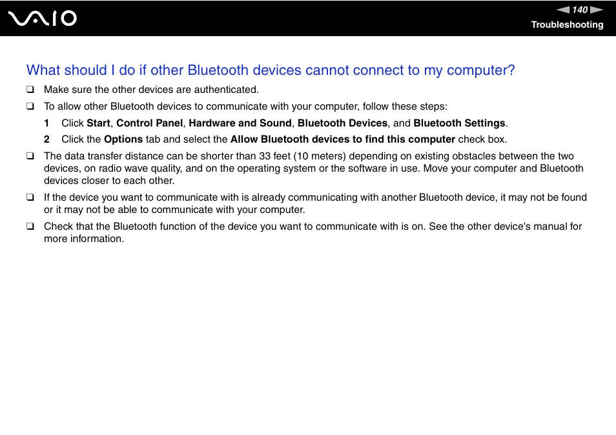Click the bold 'Options' tab text
616x435 pixels.
click(x=123, y=139)
